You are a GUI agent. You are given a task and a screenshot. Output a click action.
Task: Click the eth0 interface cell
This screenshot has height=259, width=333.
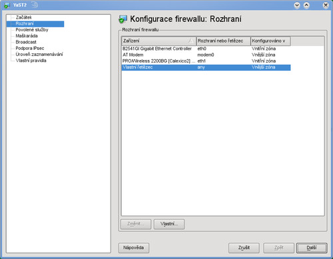point(202,49)
